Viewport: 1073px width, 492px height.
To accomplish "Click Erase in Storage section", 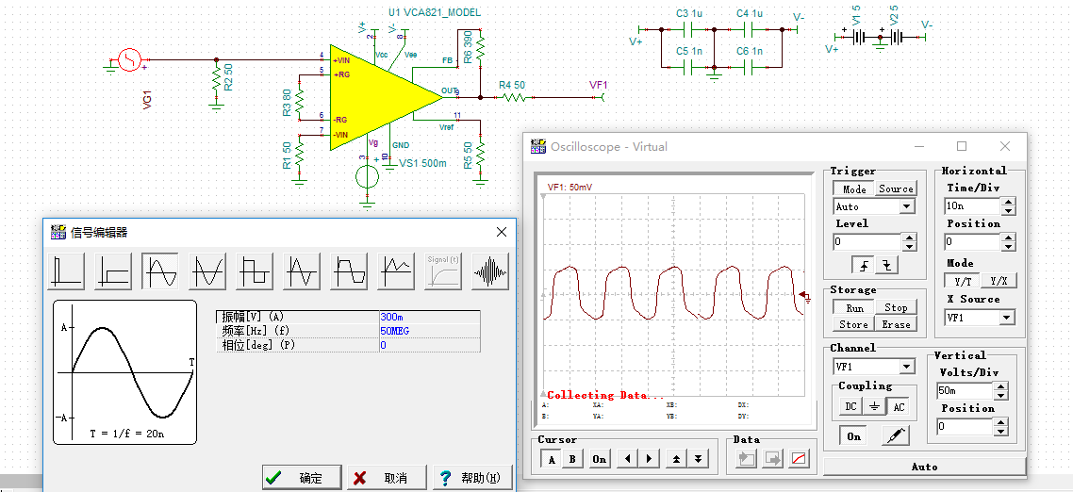I will click(x=896, y=324).
